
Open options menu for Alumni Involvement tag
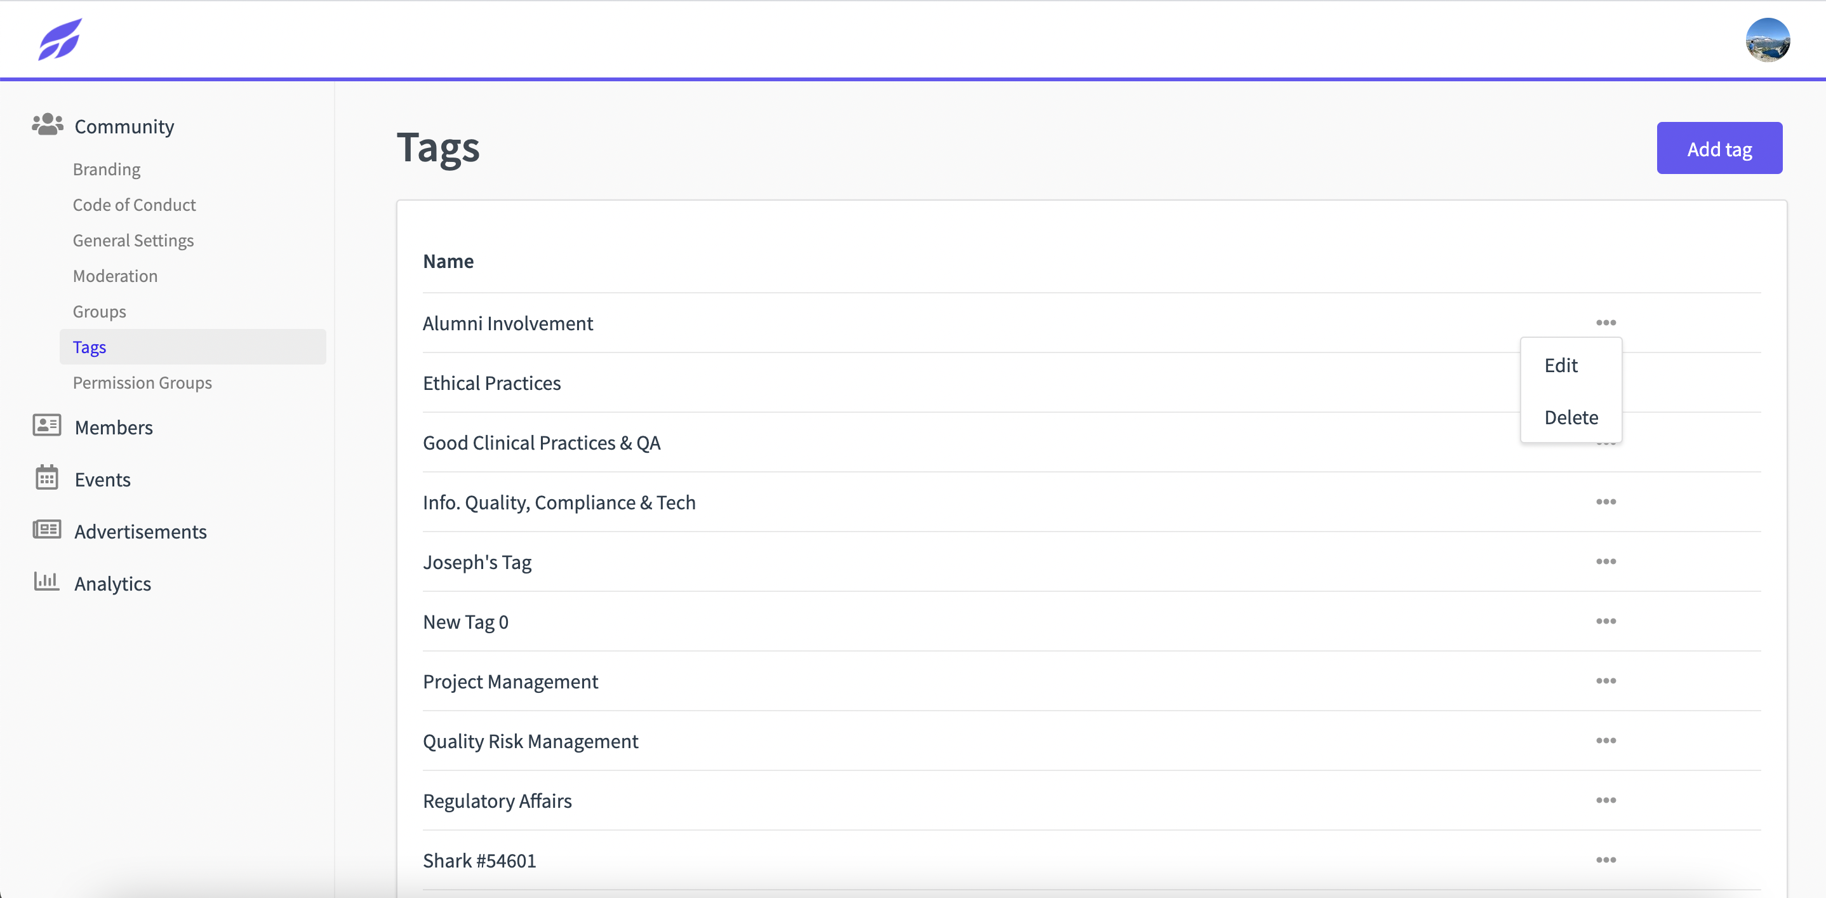[1606, 323]
